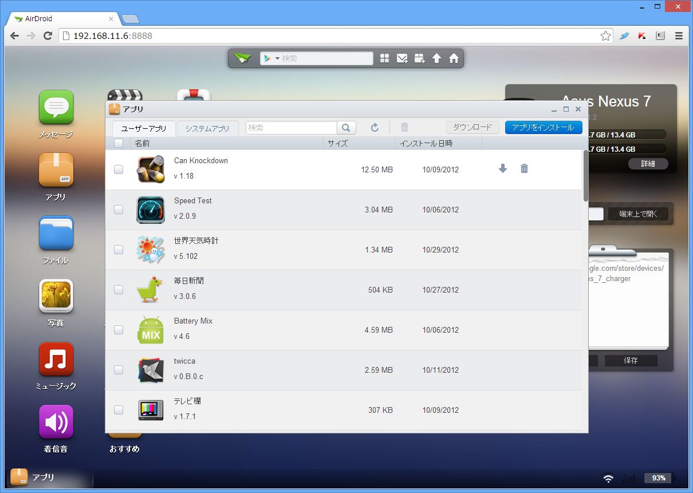Switch to the システムアプリ tab
Viewport: 693px width, 493px height.
(207, 128)
